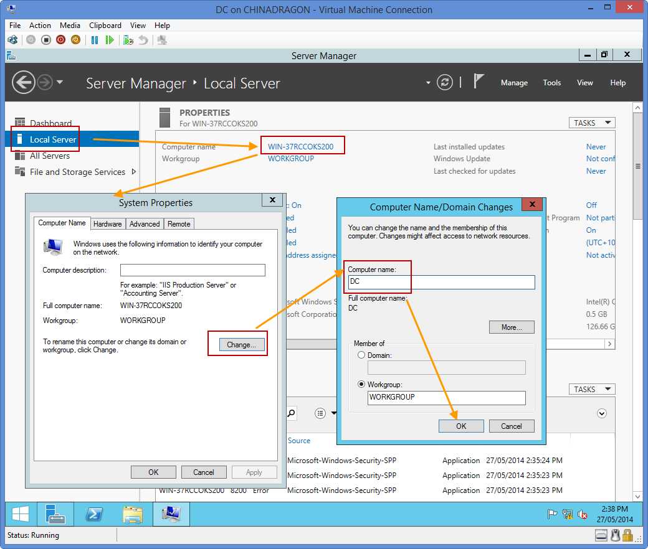Select the Workgroup radio button
Viewport: 648px width, 549px height.
point(361,384)
